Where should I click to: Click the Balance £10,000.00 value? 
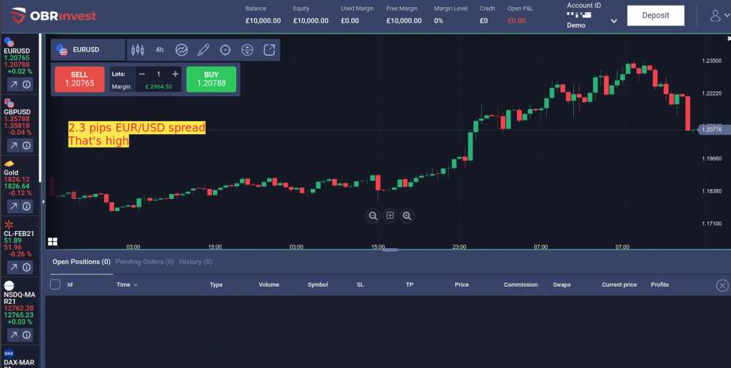[x=263, y=21]
